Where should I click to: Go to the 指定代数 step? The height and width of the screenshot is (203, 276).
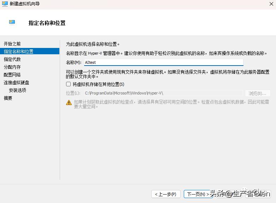point(12,59)
